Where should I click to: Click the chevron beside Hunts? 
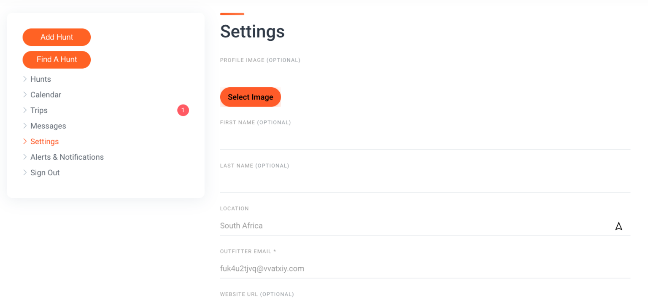25,79
